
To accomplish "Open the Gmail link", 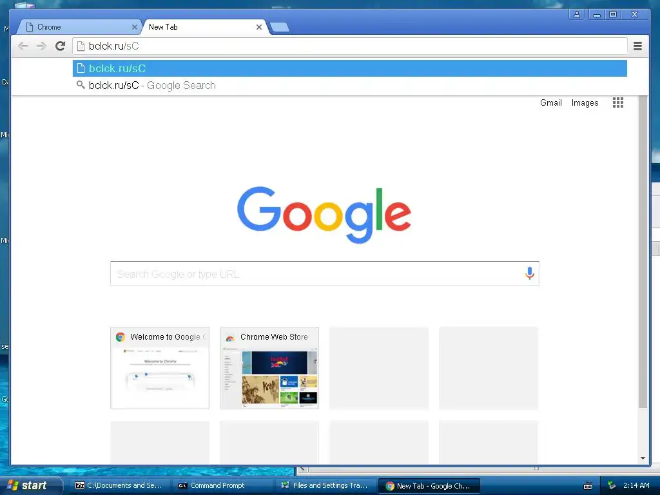I will (550, 102).
